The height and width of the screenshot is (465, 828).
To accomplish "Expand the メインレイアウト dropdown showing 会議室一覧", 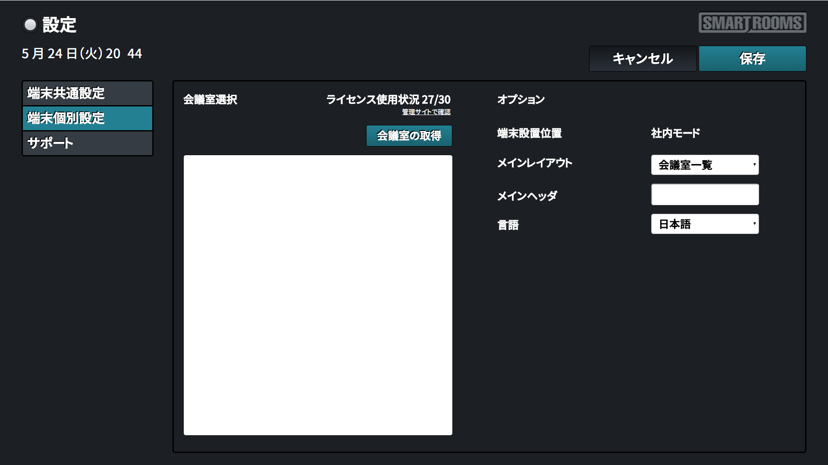I will click(704, 165).
